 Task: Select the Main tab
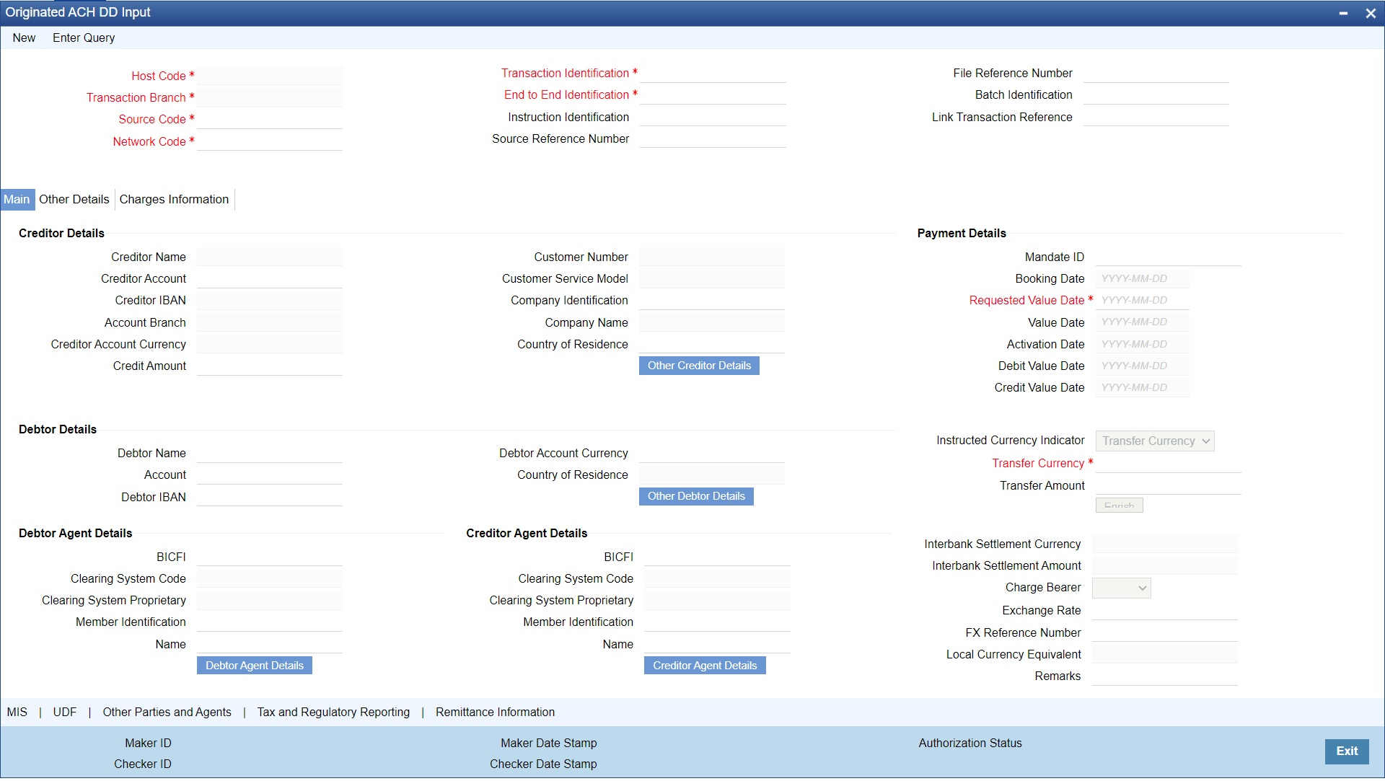point(17,200)
